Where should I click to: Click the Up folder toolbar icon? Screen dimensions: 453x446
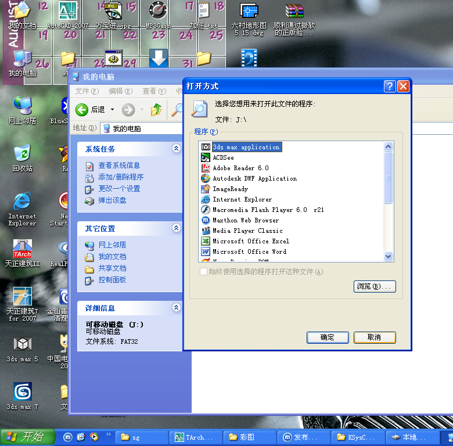click(x=156, y=110)
